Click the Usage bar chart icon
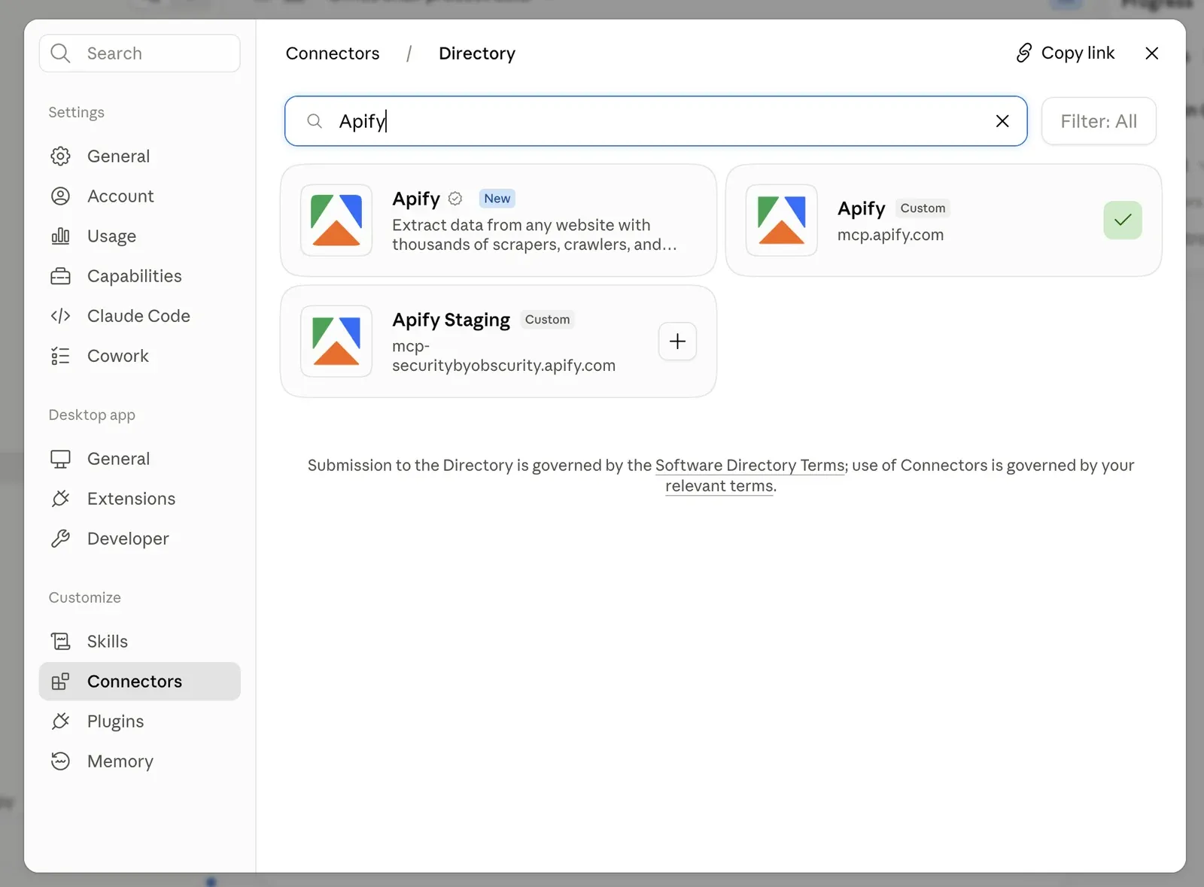1204x887 pixels. click(60, 236)
